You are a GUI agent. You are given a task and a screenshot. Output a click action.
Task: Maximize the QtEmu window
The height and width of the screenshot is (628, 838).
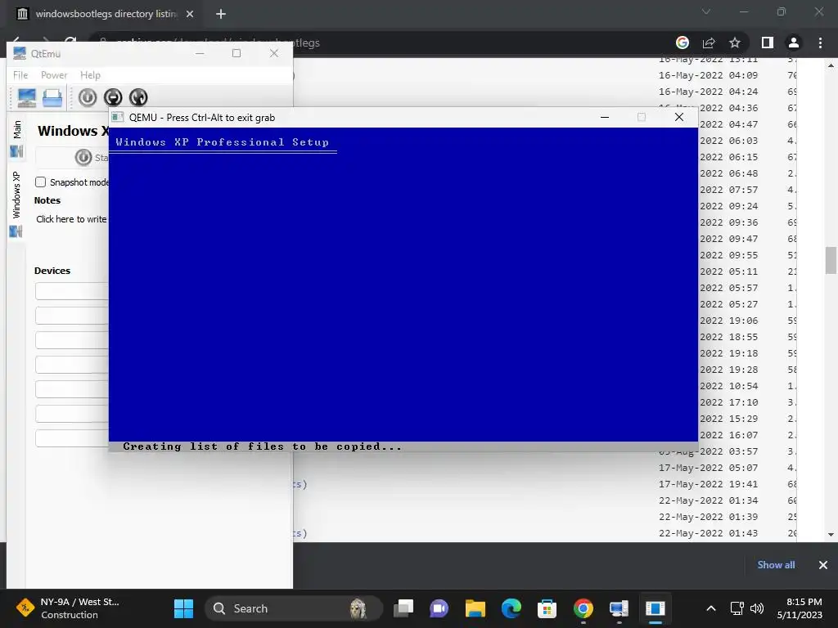tap(237, 53)
